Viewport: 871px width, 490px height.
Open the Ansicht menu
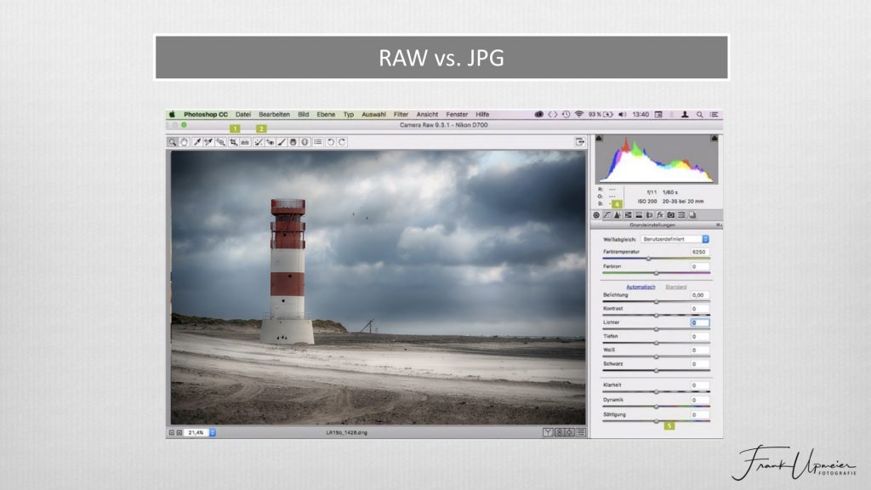click(427, 115)
